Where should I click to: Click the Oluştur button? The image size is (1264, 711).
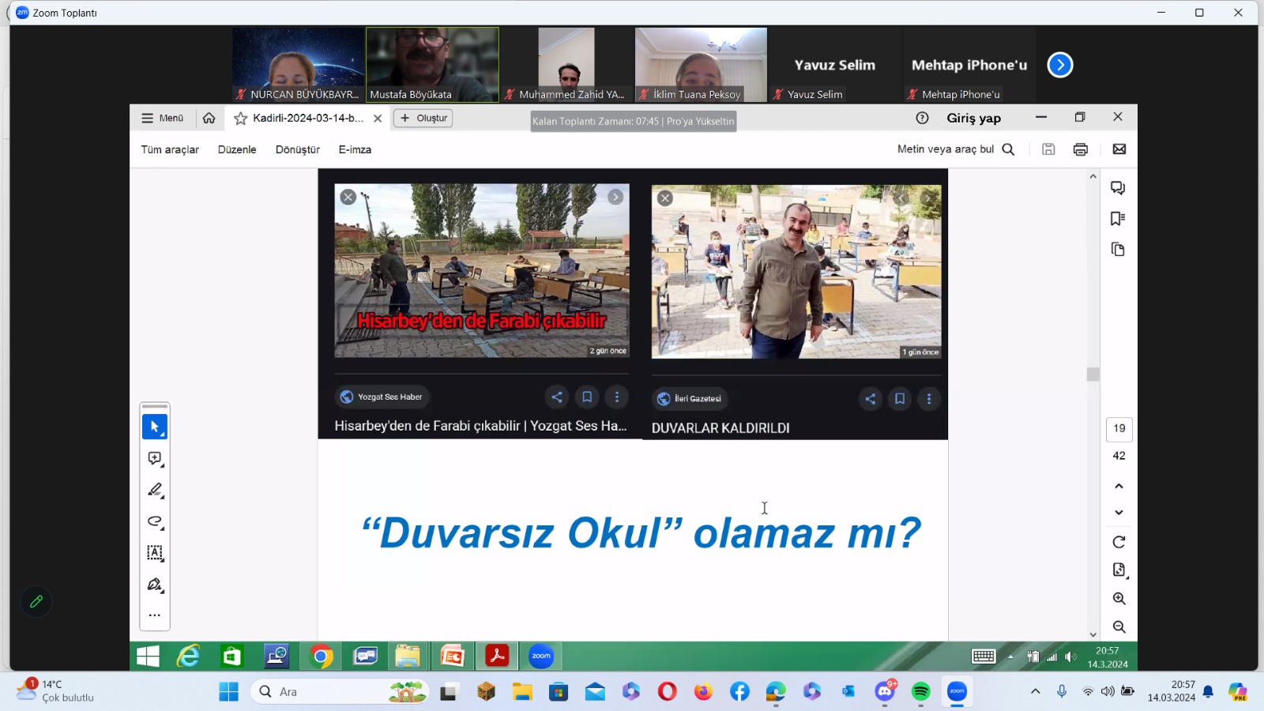pos(423,118)
